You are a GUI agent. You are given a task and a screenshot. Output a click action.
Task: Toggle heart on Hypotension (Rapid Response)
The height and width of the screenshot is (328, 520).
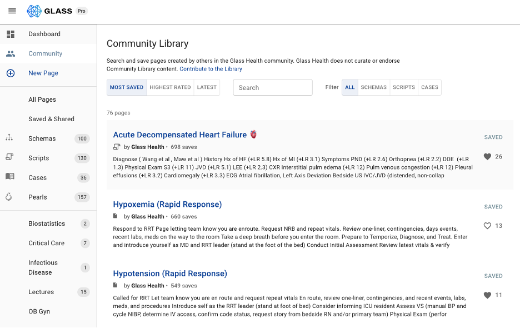487,295
